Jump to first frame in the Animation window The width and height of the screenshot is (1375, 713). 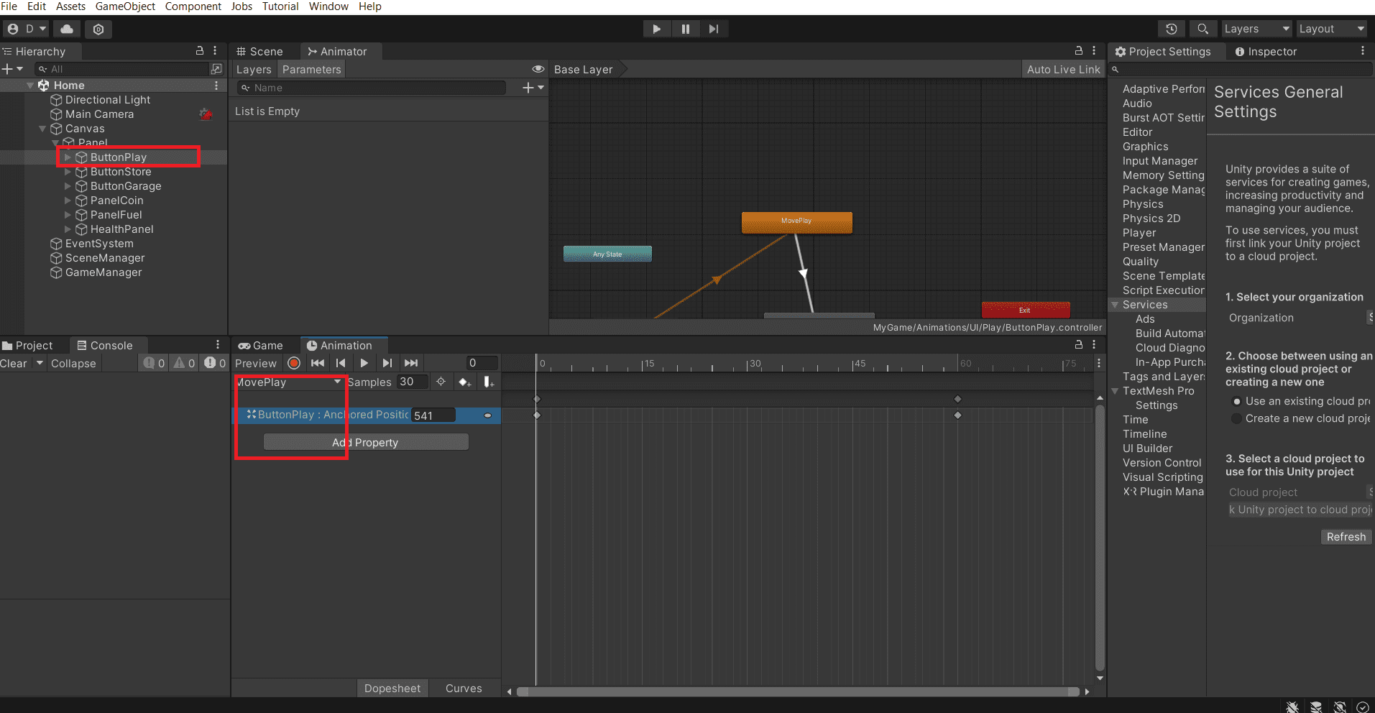[x=318, y=363]
